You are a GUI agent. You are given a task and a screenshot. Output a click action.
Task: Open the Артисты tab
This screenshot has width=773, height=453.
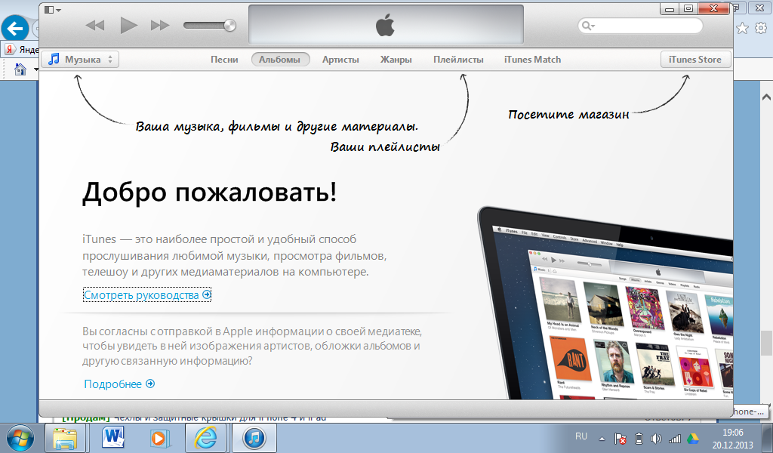click(340, 60)
